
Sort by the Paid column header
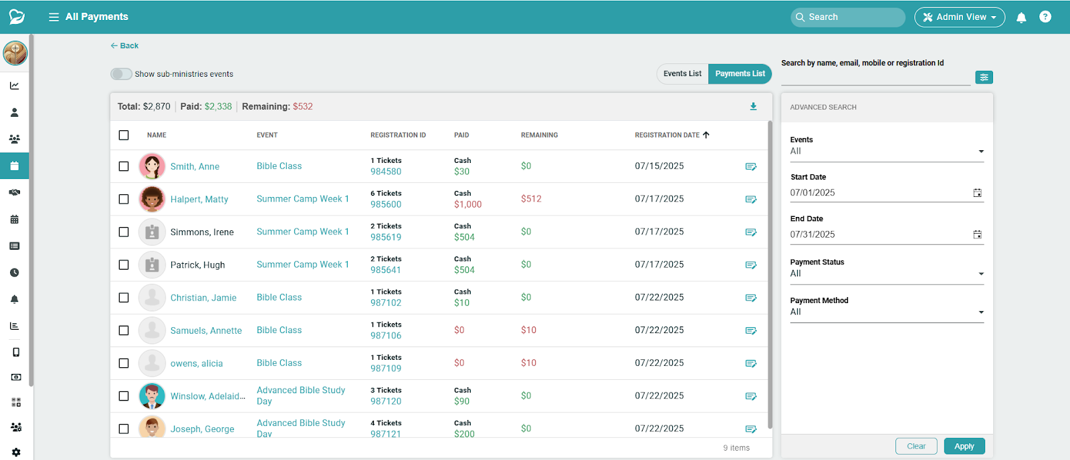tap(461, 135)
